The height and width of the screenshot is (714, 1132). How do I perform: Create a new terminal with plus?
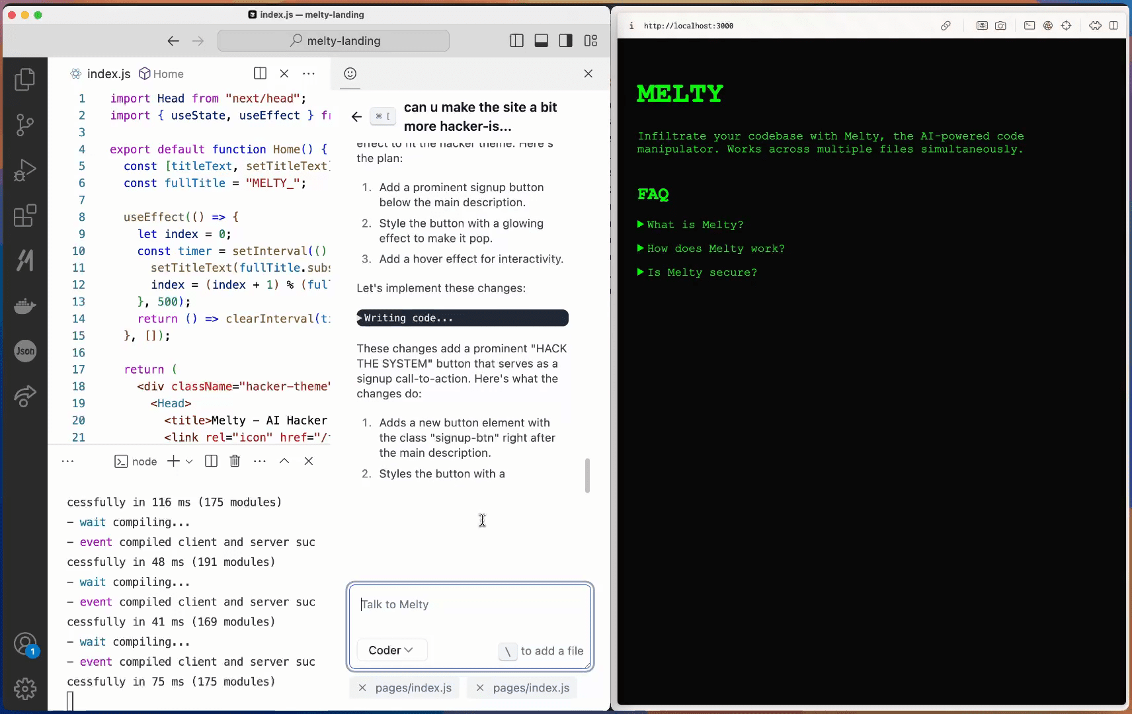173,461
